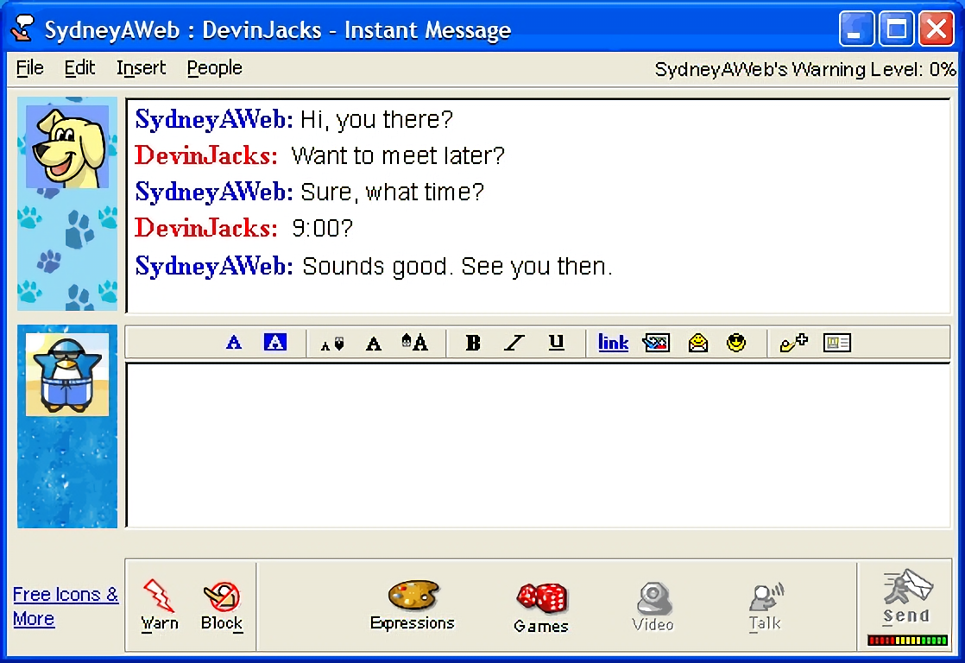Open the People menu
965x663 pixels.
coord(214,67)
